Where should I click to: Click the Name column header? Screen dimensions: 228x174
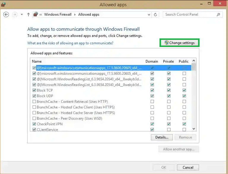(x=37, y=61)
